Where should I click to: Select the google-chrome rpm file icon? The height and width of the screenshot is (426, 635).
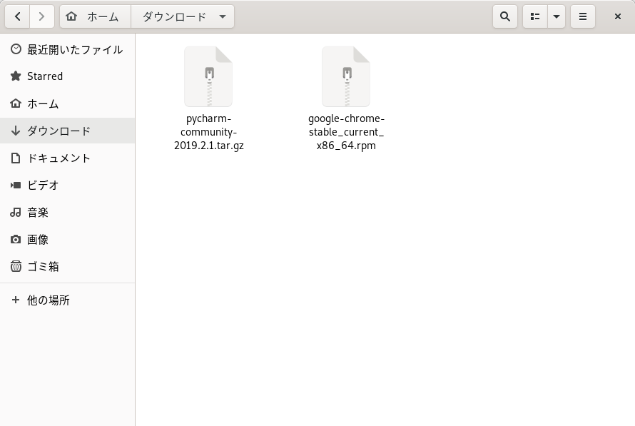point(346,76)
